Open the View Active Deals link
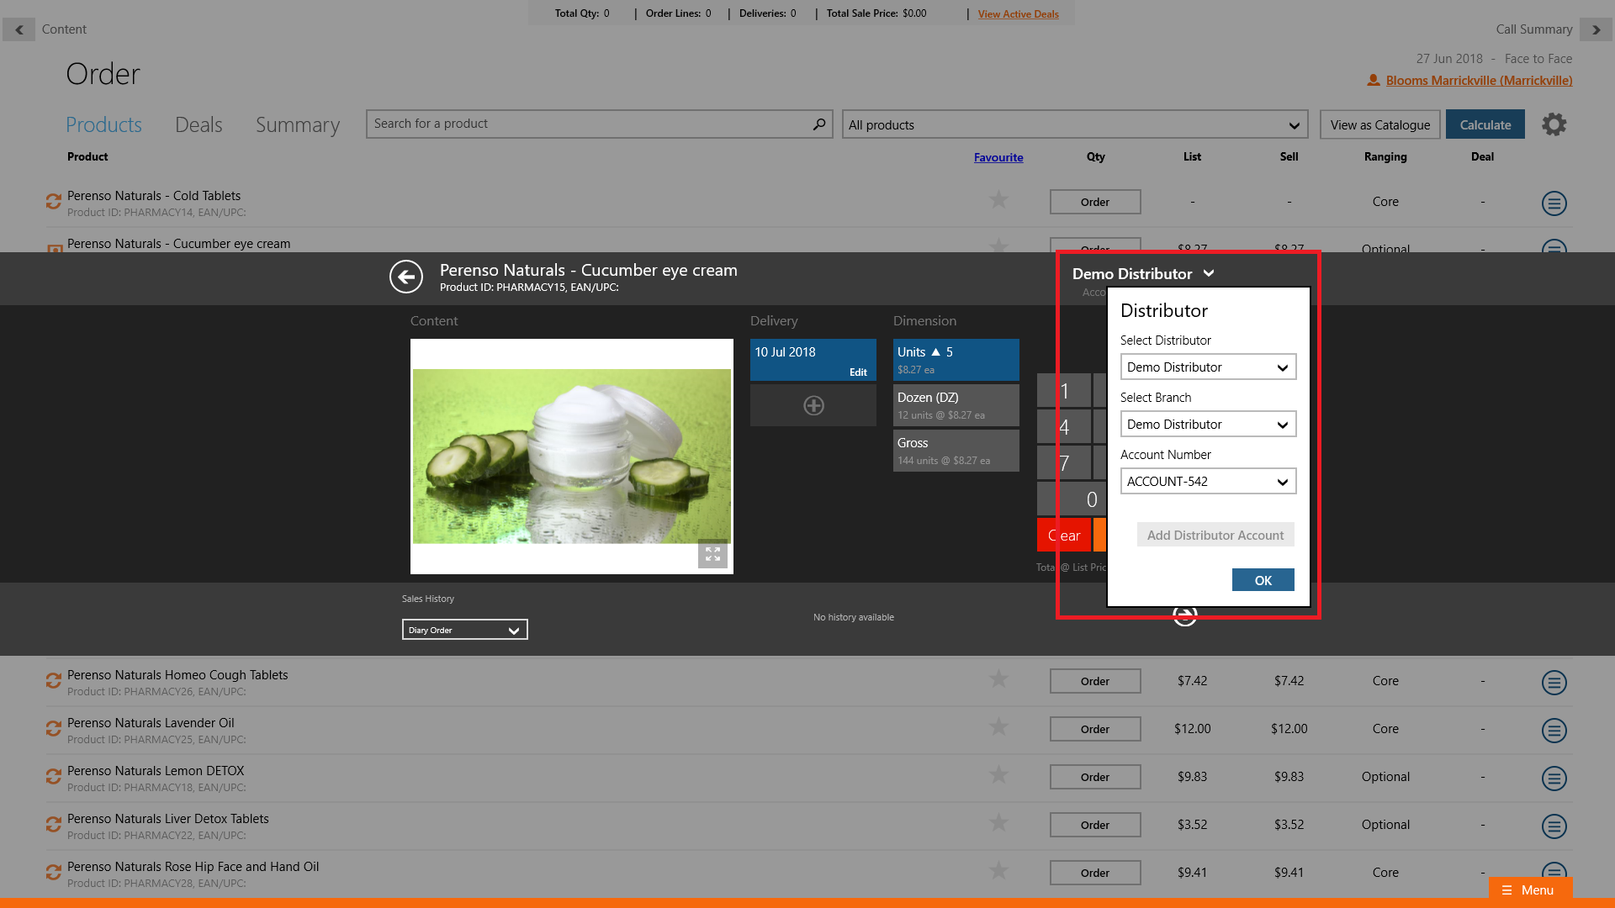Image resolution: width=1615 pixels, height=908 pixels. coord(1018,14)
